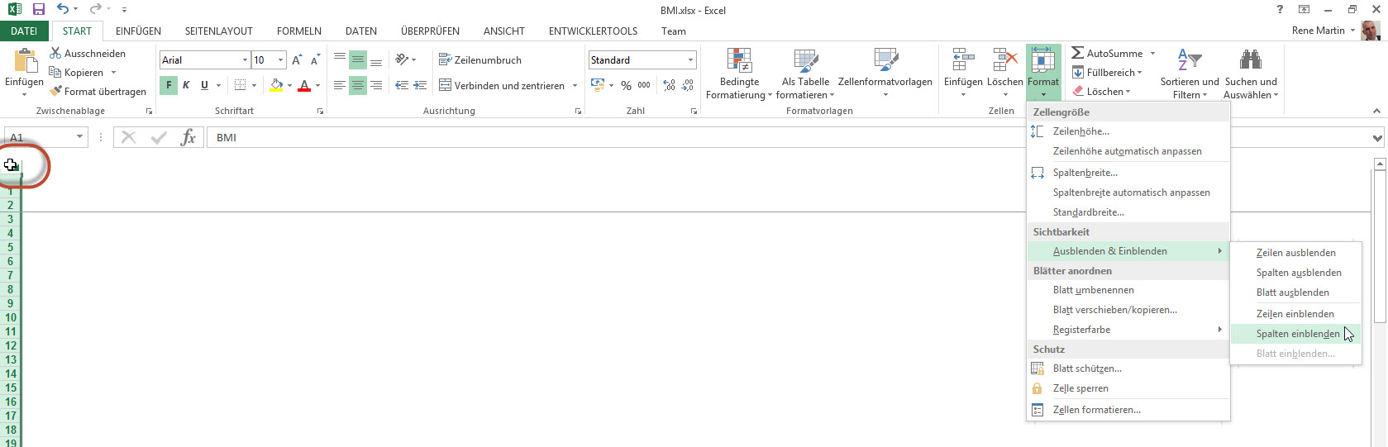Click the insert function fx icon
The image size is (1388, 447).
(x=188, y=137)
